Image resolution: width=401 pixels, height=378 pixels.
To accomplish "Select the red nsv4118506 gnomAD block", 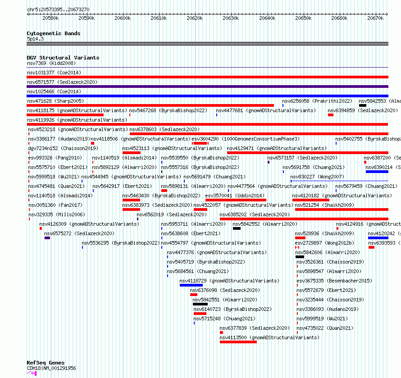I will pyautogui.click(x=92, y=143).
